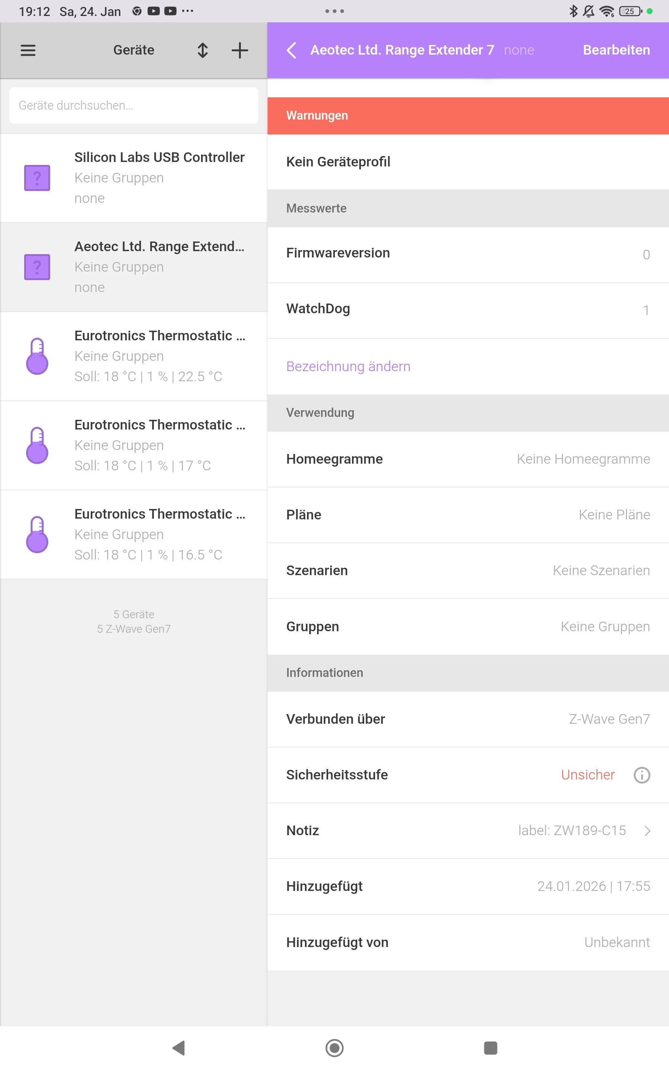Click Bearbeiten in the header

click(616, 50)
